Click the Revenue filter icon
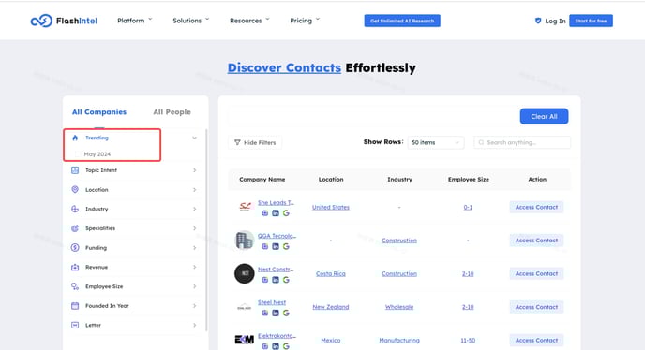The height and width of the screenshot is (350, 645). pos(75,267)
